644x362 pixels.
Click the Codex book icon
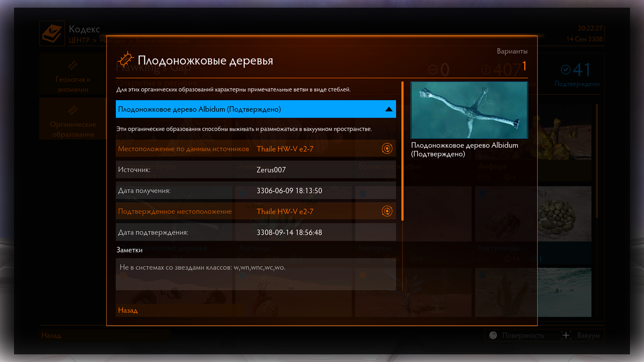(52, 33)
